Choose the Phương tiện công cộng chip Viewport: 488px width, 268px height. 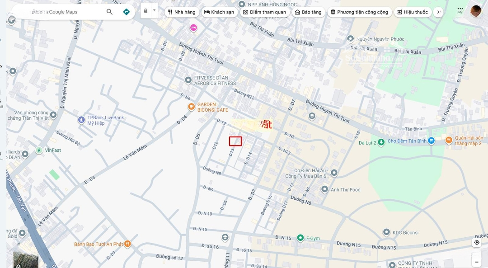tap(359, 12)
